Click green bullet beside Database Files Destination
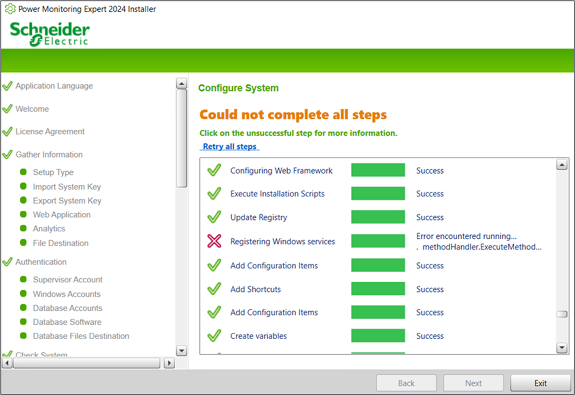 (x=23, y=335)
